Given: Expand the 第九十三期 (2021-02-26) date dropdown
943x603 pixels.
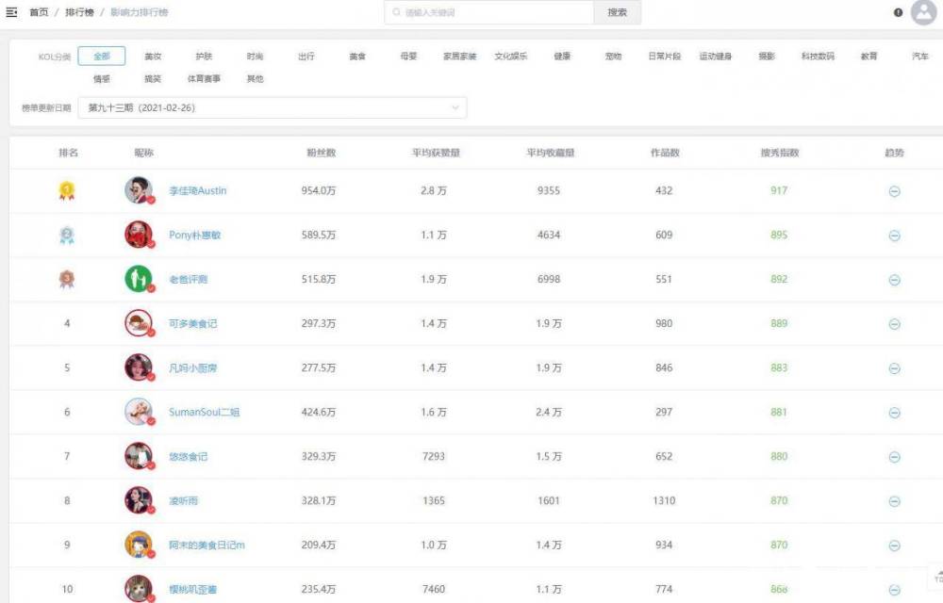Looking at the screenshot, I should coord(273,108).
